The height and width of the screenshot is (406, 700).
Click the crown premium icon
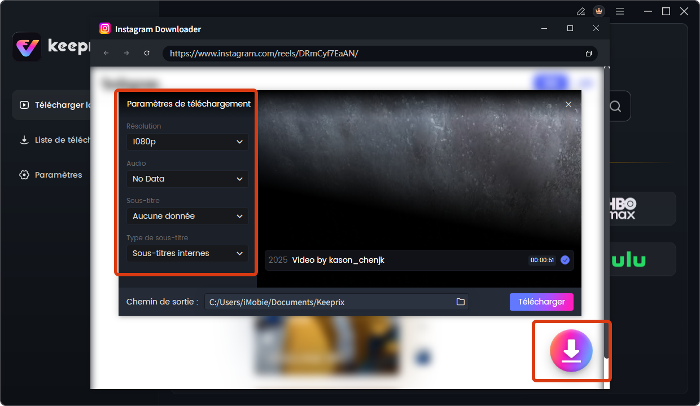(599, 11)
